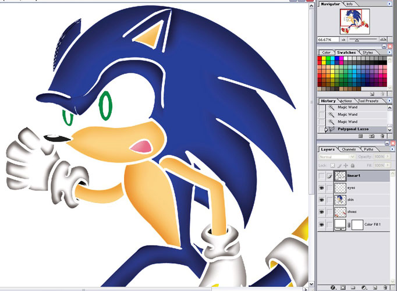This screenshot has height=291, width=397.
Task: Open the Navigator panel flyout menu
Action: (389, 4)
